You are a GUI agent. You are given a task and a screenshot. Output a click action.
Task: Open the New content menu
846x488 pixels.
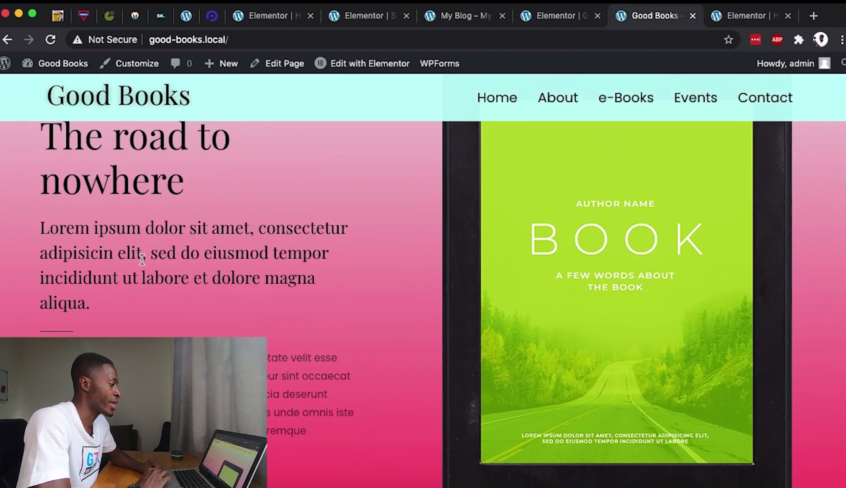(221, 64)
